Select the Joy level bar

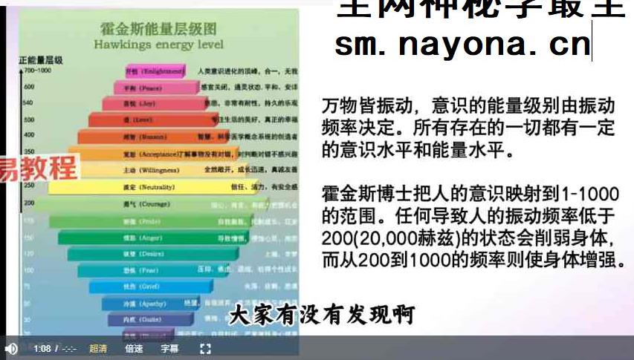point(155,104)
